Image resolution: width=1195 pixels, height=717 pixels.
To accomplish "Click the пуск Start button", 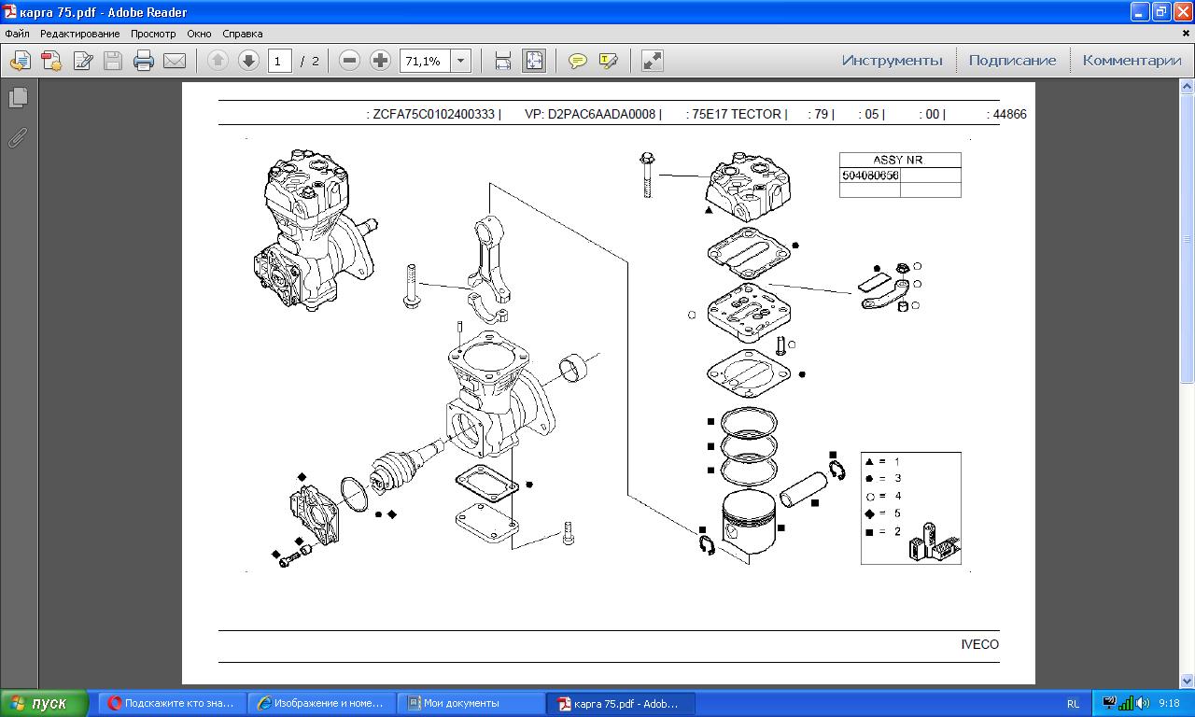I will pyautogui.click(x=45, y=703).
